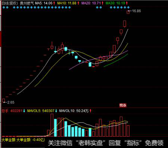Select the topmost red candlestick at 16.86
This screenshot has width=168, height=148.
[128, 12]
